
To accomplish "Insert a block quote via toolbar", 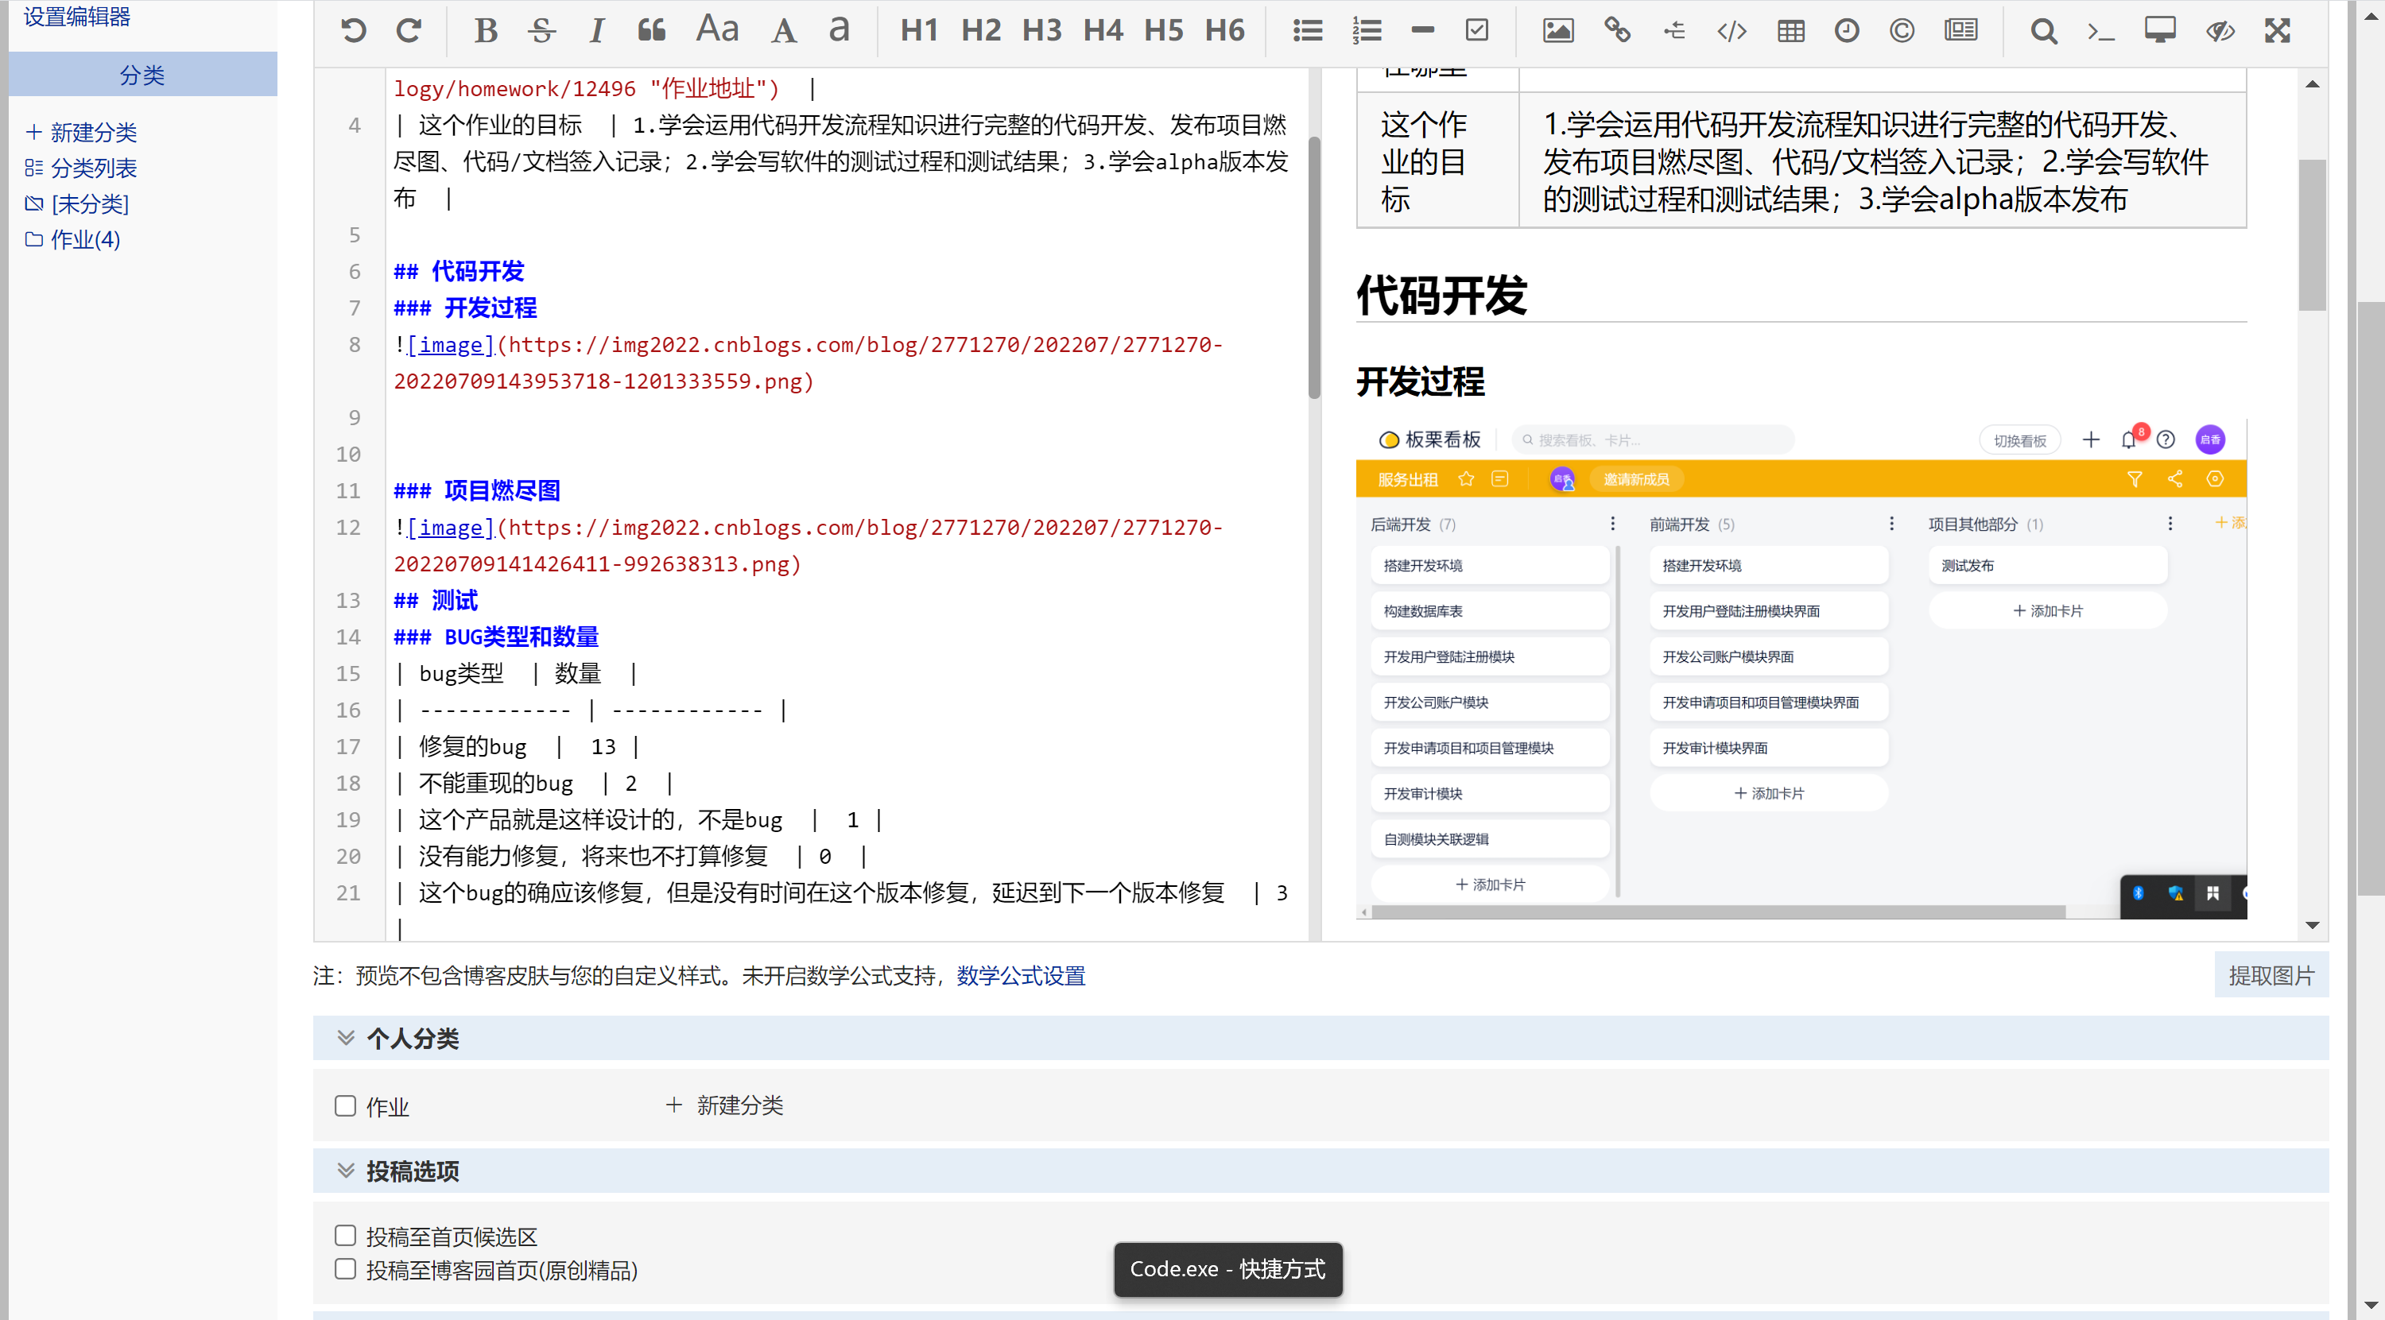I will 651,30.
